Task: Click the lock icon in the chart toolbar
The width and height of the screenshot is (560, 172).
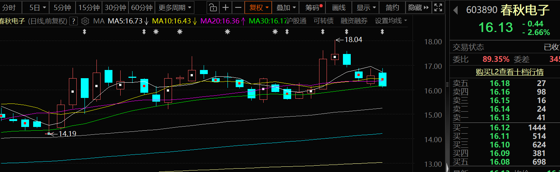Action: [212, 7]
